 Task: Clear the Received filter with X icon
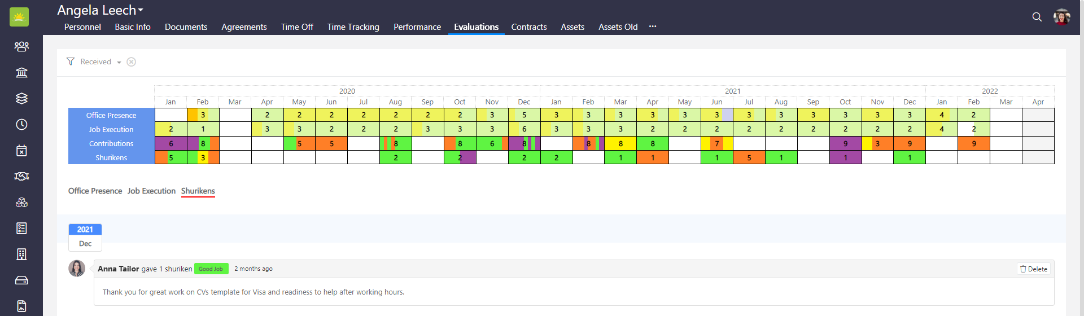(131, 62)
